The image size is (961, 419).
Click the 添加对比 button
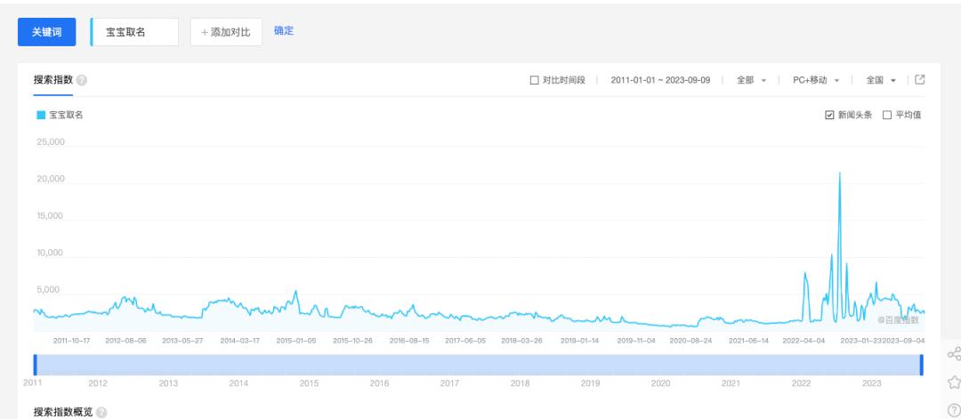click(226, 32)
